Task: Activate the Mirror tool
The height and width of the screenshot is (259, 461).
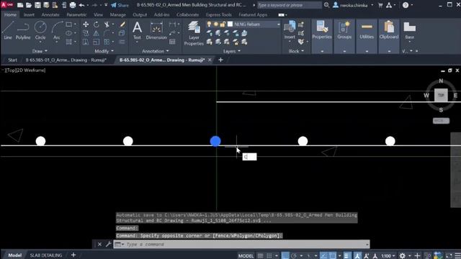Action: (97, 33)
